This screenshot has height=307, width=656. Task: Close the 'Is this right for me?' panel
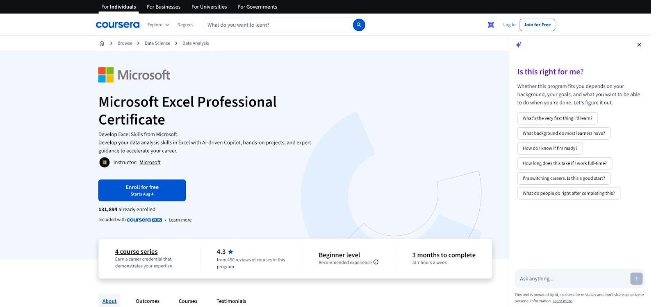[639, 45]
